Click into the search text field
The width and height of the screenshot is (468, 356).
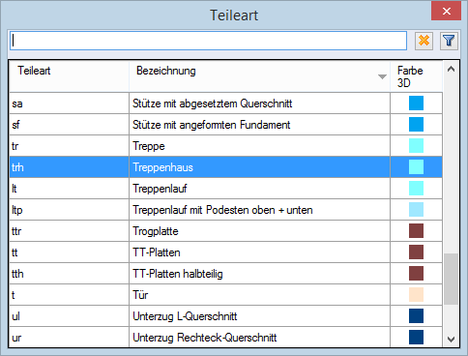tap(208, 41)
